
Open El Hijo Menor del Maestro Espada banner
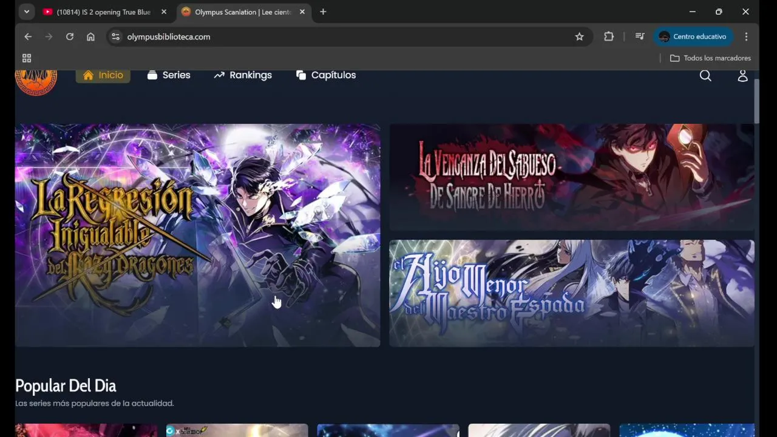point(572,293)
